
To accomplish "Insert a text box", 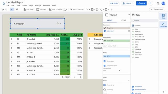I will coord(97,9).
